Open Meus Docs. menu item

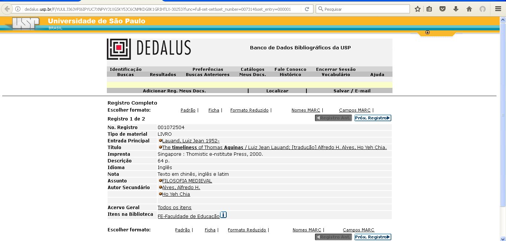(253, 75)
